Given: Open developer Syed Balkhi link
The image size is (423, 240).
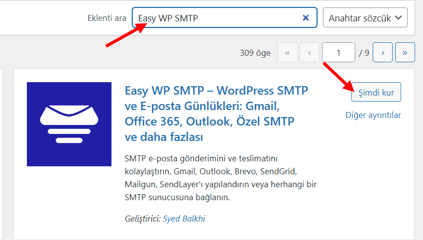Looking at the screenshot, I should point(184,219).
